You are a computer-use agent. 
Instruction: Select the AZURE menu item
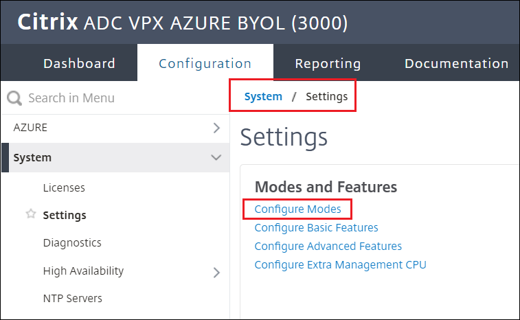coord(31,128)
